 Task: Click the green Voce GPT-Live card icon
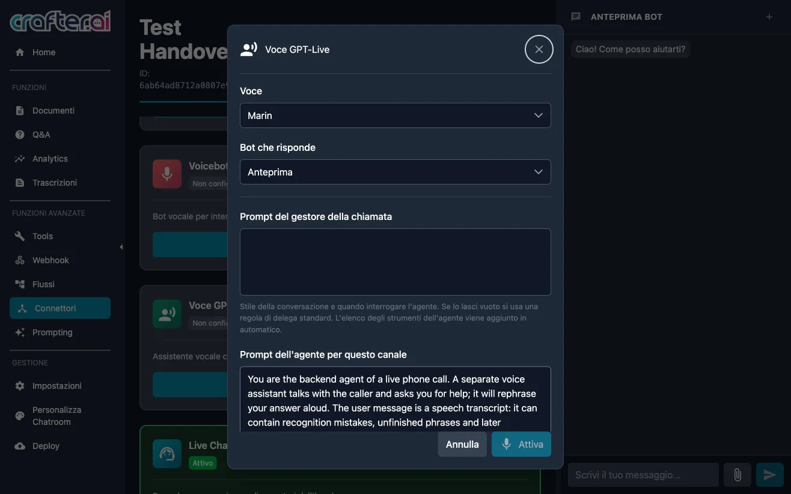point(167,314)
